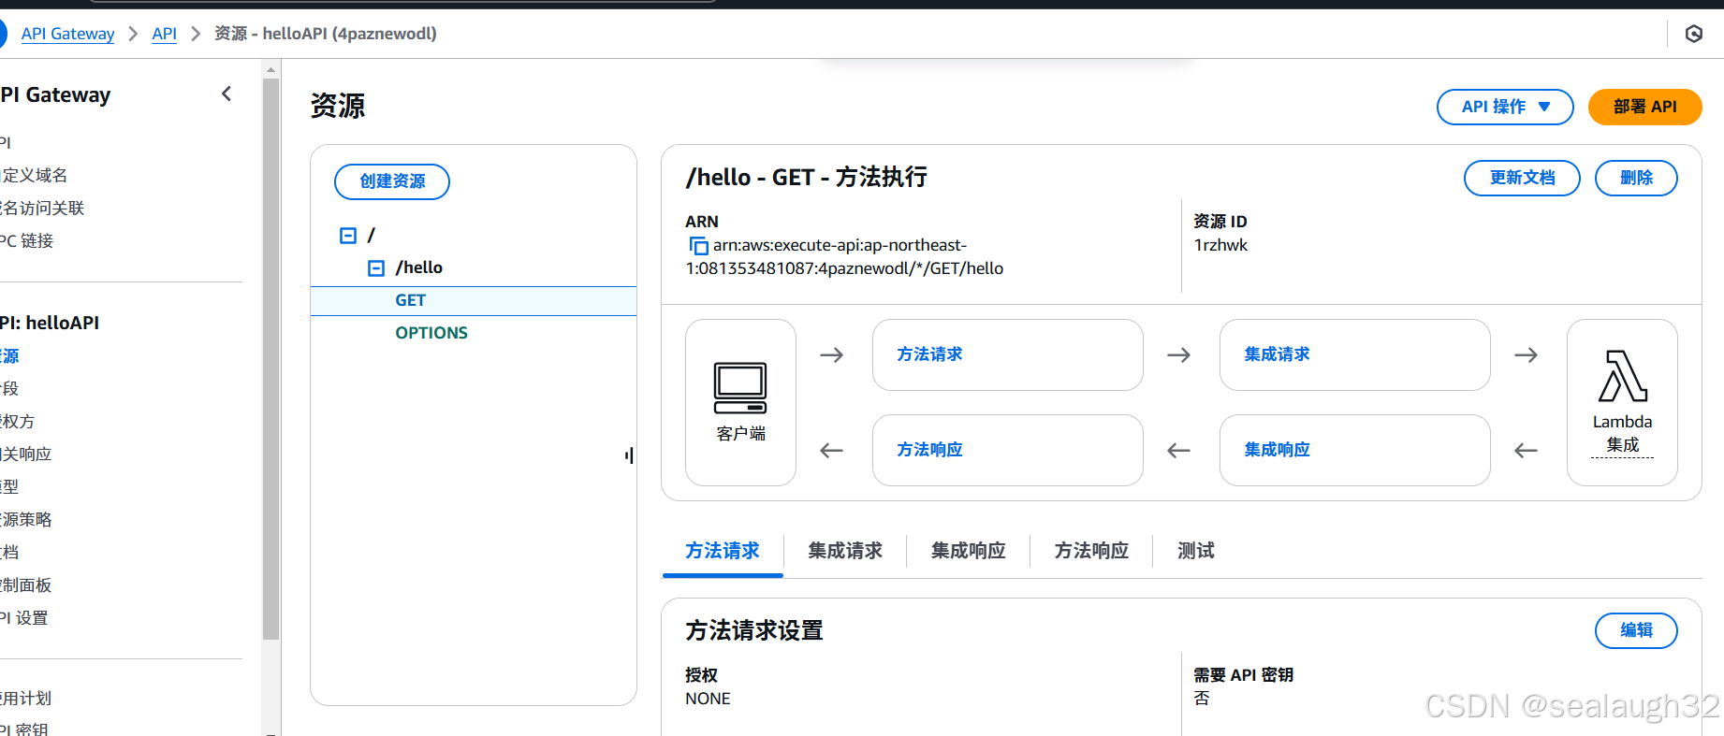Open 资源策略 in the sidebar
The width and height of the screenshot is (1724, 736).
[x=25, y=519]
